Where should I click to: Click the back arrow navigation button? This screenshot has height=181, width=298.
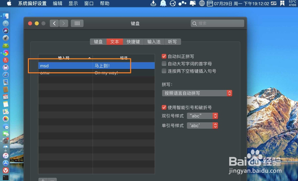point(54,23)
